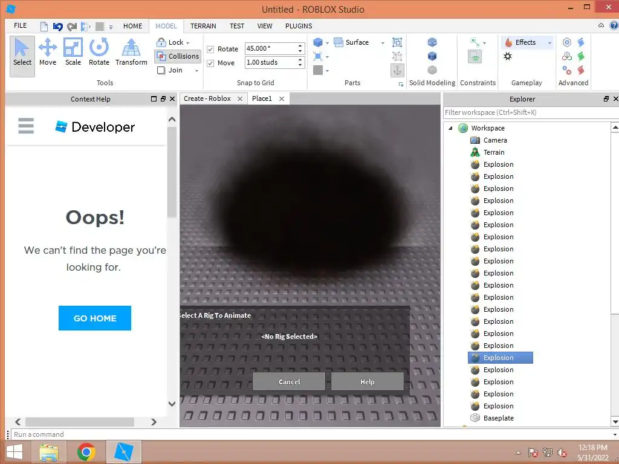Screen dimensions: 619x464
Task: Open the Material dropdown arrow
Action: (327, 57)
